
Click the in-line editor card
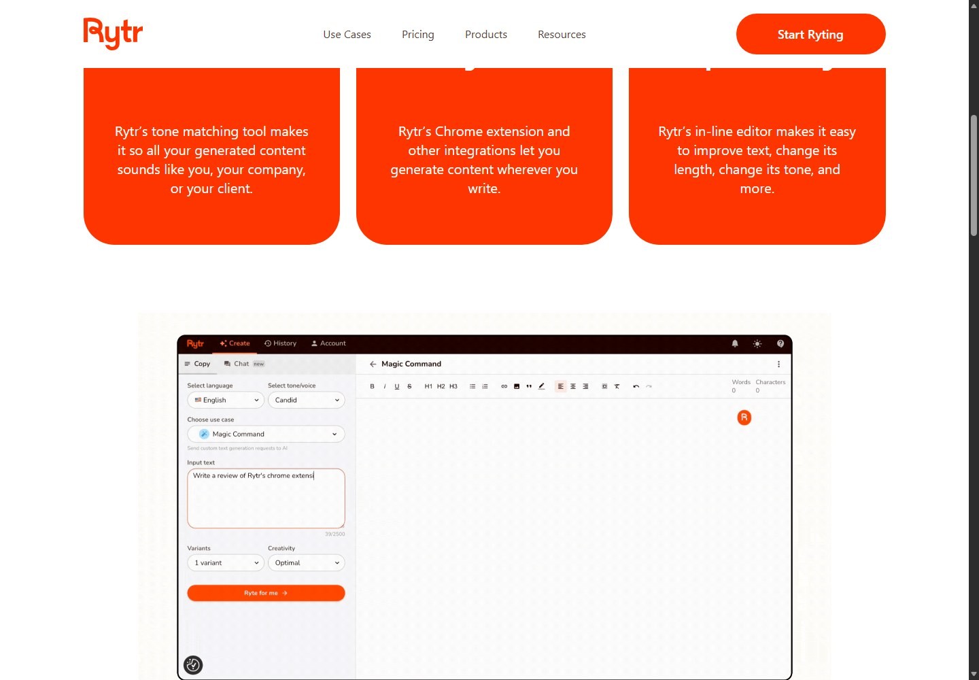coord(757,156)
